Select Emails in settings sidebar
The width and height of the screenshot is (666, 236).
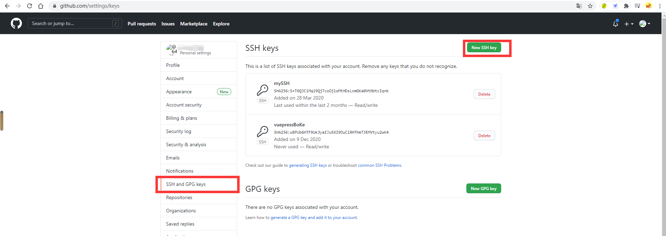click(199, 158)
